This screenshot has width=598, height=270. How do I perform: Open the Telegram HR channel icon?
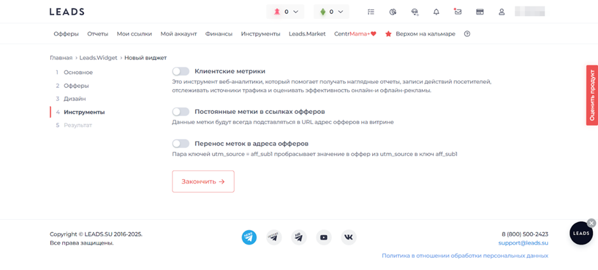[299, 237]
